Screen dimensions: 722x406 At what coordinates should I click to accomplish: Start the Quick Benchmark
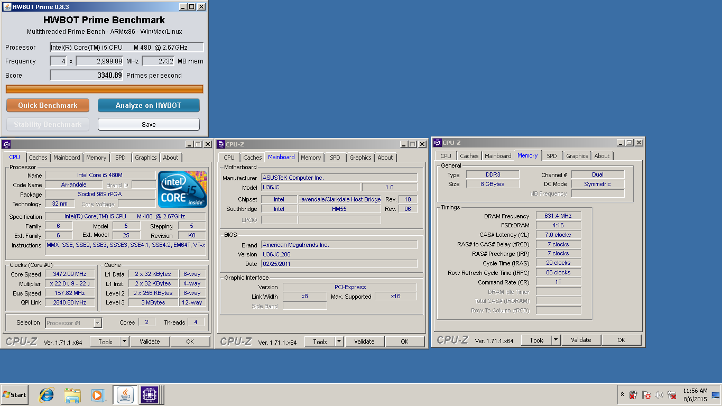(48, 105)
